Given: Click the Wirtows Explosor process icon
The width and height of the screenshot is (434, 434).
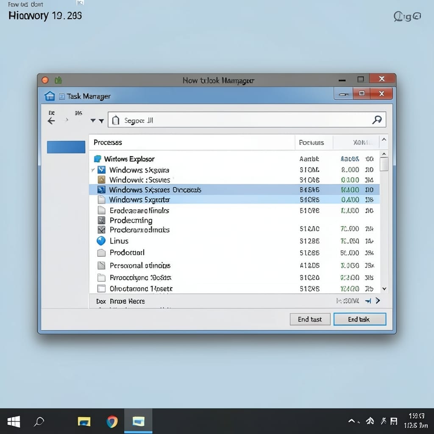Looking at the screenshot, I should coord(97,159).
